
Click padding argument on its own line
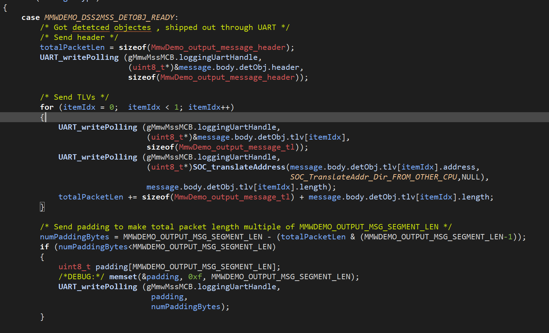point(167,297)
